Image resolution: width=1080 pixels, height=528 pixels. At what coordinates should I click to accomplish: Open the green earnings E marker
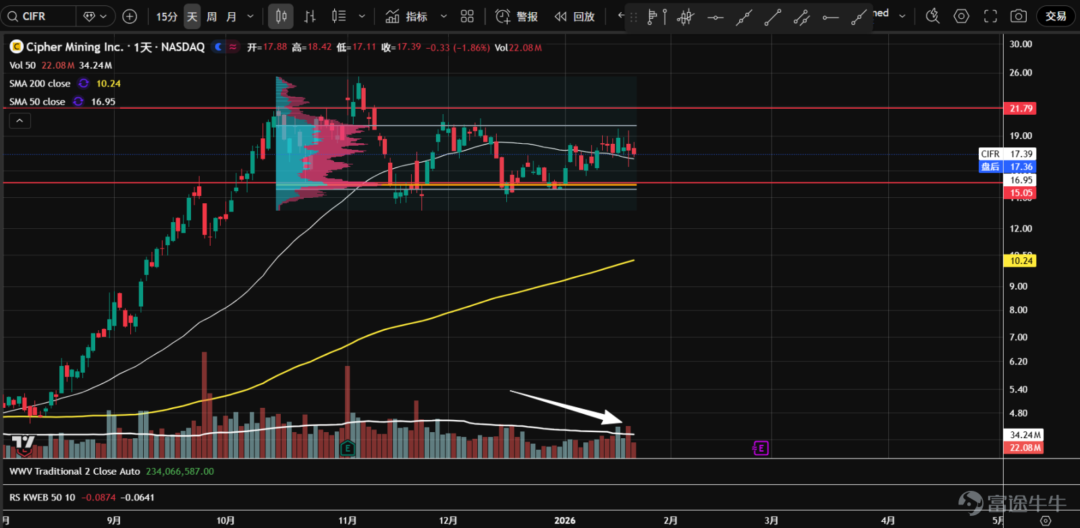(x=348, y=448)
